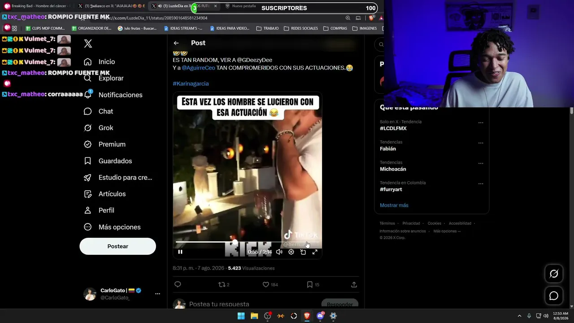
Task: Like the post with 184 likes
Action: 270,284
